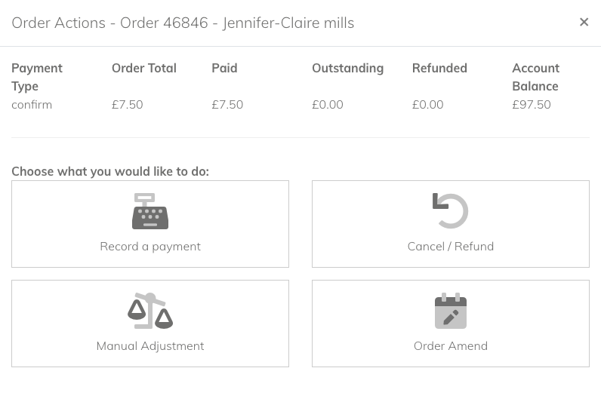Image resolution: width=601 pixels, height=408 pixels.
Task: Close the Order Actions dialog
Action: tap(584, 22)
